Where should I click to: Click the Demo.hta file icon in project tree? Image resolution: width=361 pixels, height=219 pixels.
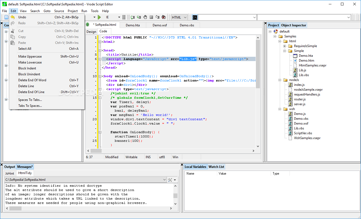[295, 56]
